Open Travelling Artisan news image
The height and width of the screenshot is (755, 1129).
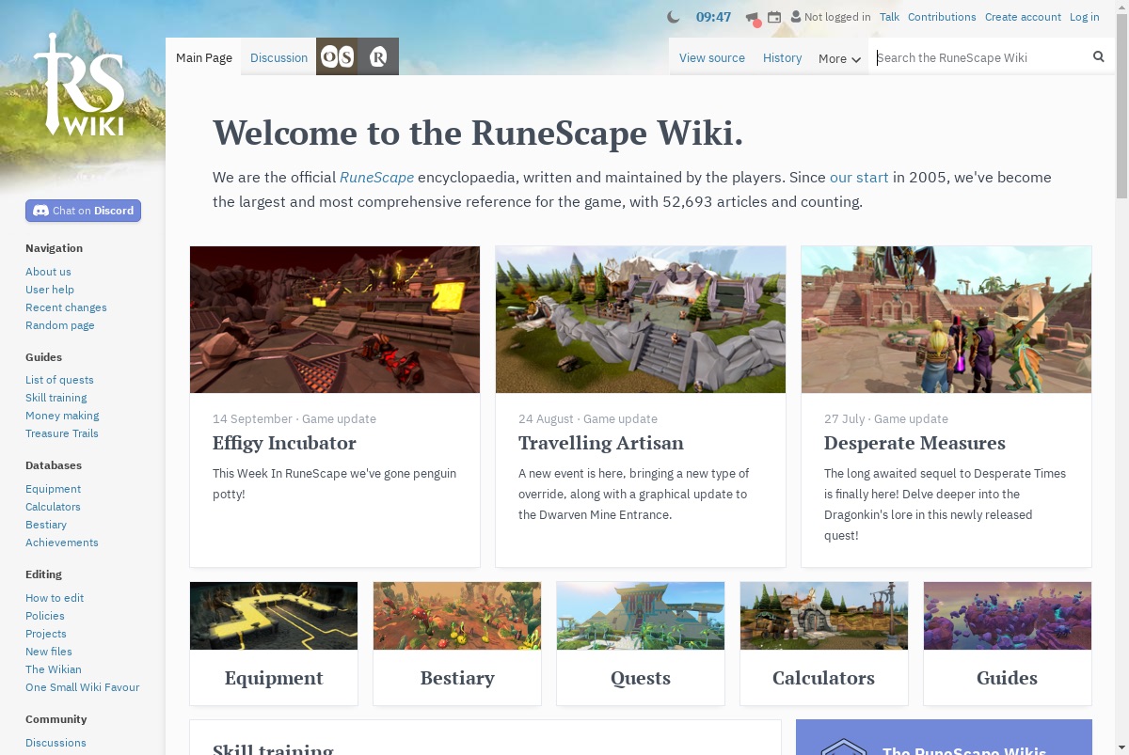tap(641, 320)
